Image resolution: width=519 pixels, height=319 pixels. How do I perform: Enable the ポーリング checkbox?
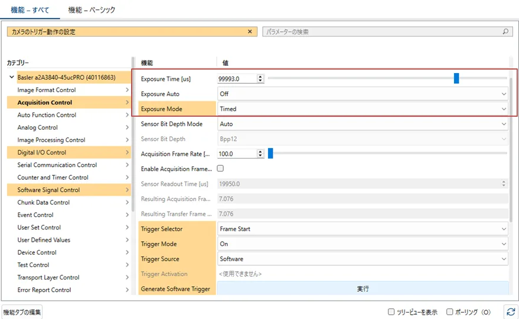[449, 312]
